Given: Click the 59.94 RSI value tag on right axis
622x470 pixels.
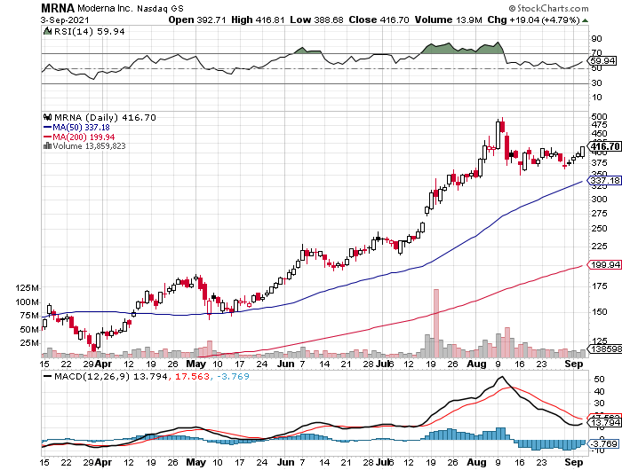Looking at the screenshot, I should 602,61.
